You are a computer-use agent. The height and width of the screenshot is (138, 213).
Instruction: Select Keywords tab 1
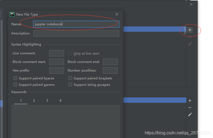click(x=21, y=101)
